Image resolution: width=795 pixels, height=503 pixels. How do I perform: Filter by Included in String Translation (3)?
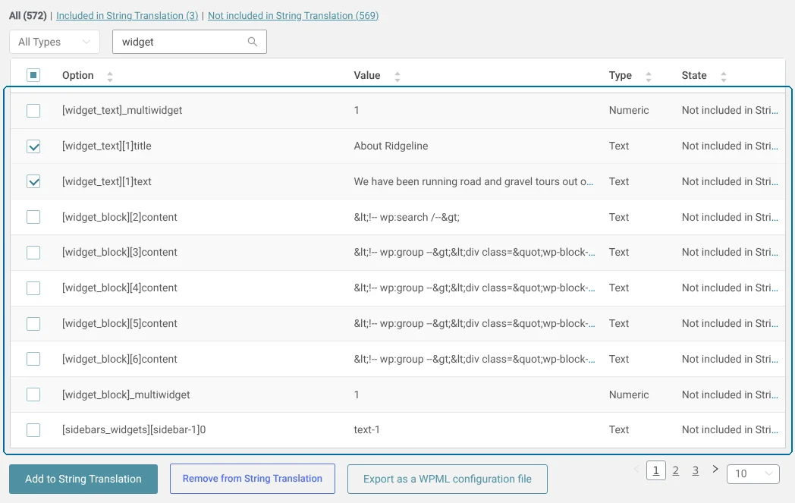(x=127, y=16)
